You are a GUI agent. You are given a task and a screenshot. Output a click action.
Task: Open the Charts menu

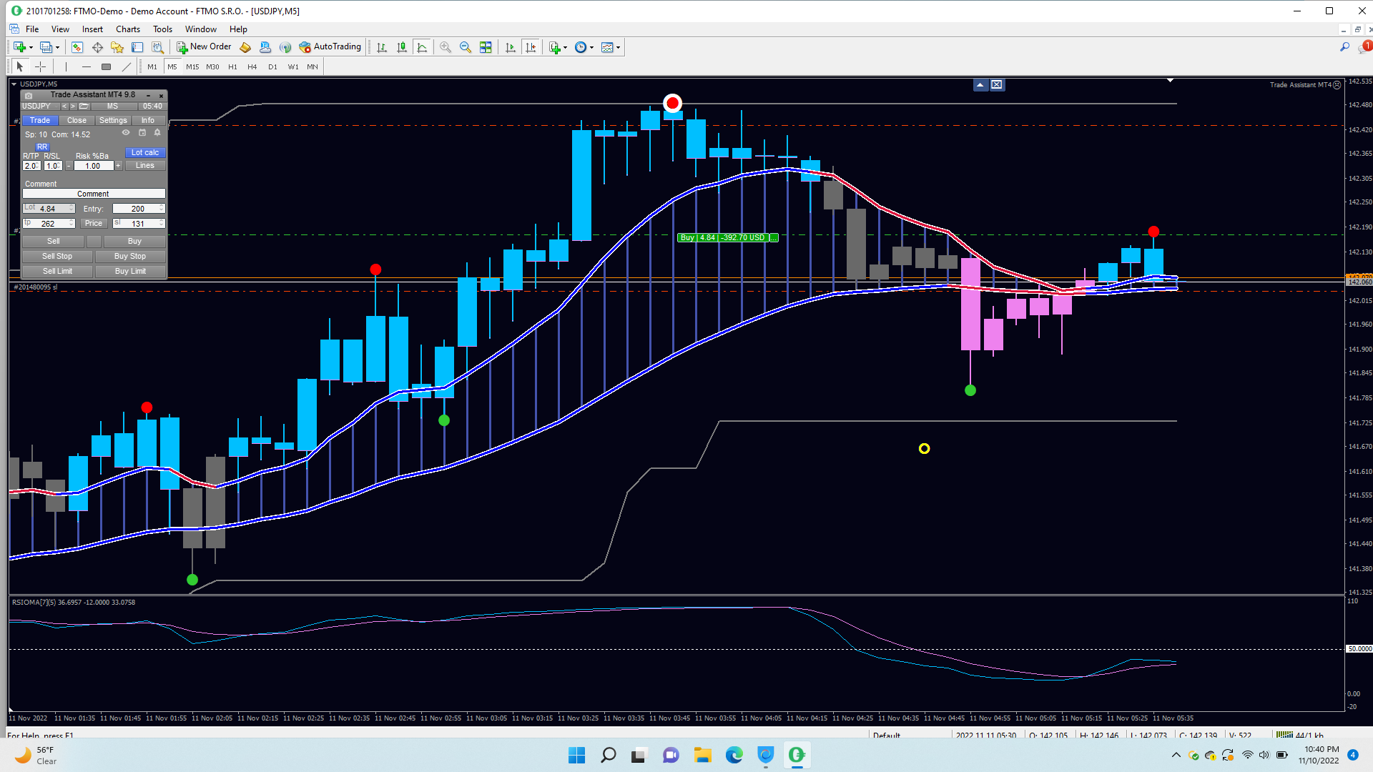(128, 29)
